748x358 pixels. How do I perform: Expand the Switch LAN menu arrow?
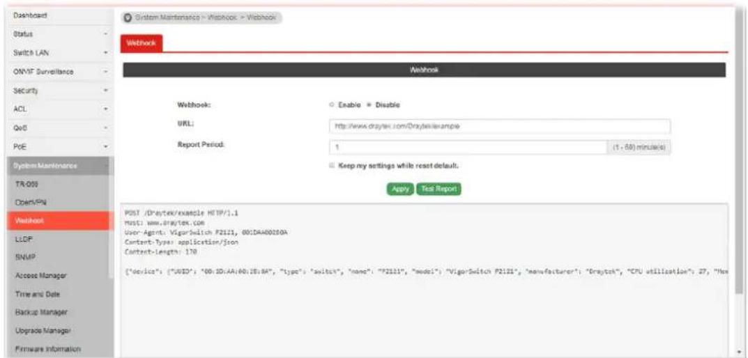tap(105, 53)
